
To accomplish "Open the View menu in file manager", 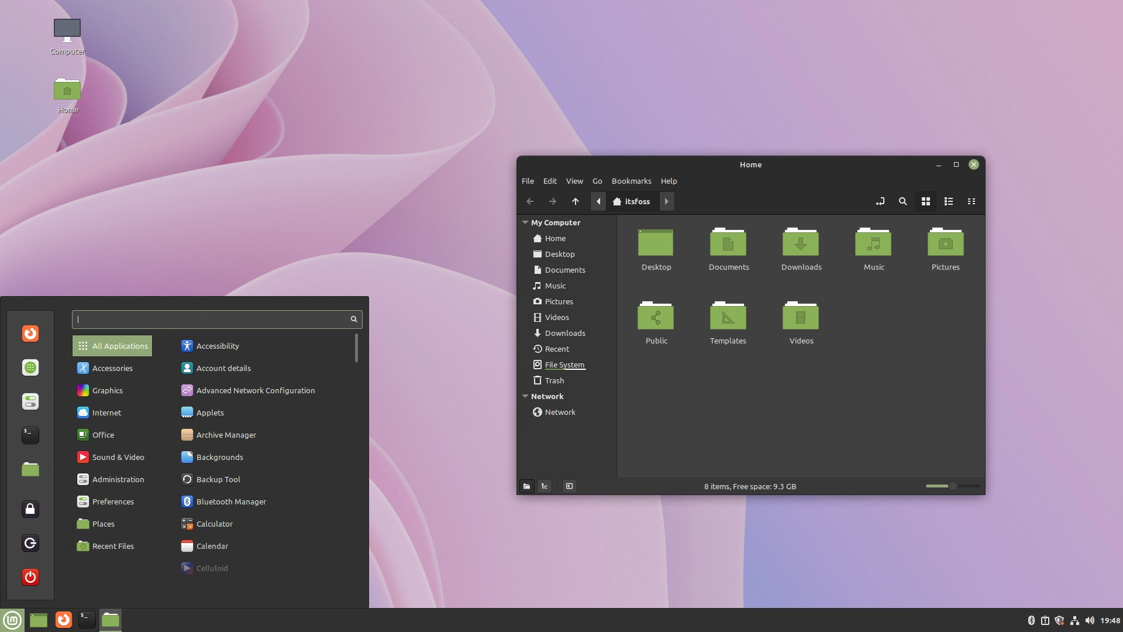I will [x=574, y=181].
